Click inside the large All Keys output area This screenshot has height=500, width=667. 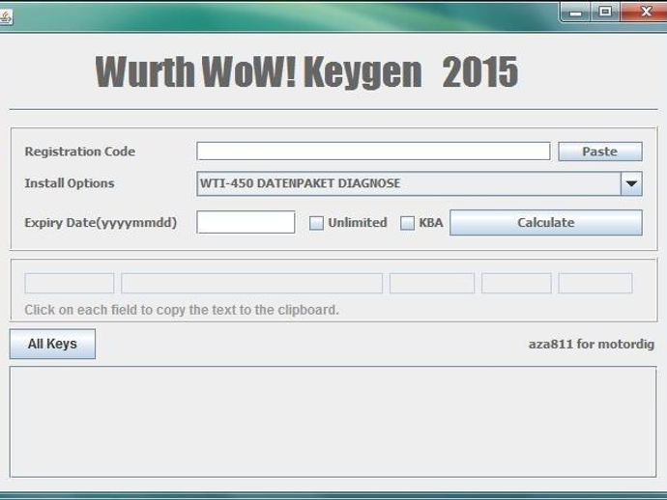click(333, 422)
